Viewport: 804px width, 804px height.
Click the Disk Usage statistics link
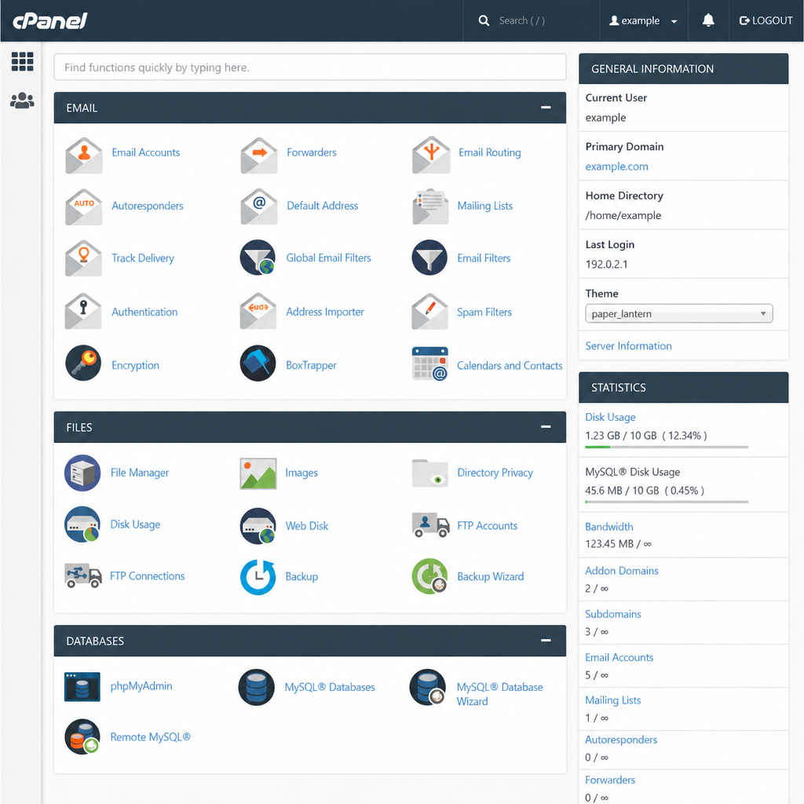point(610,418)
